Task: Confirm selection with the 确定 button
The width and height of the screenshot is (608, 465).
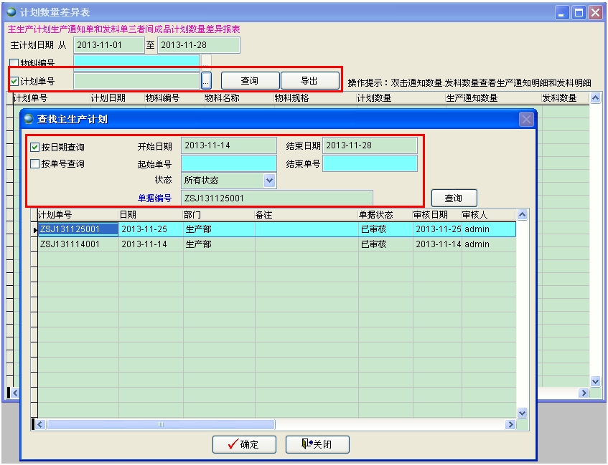Action: tap(243, 444)
